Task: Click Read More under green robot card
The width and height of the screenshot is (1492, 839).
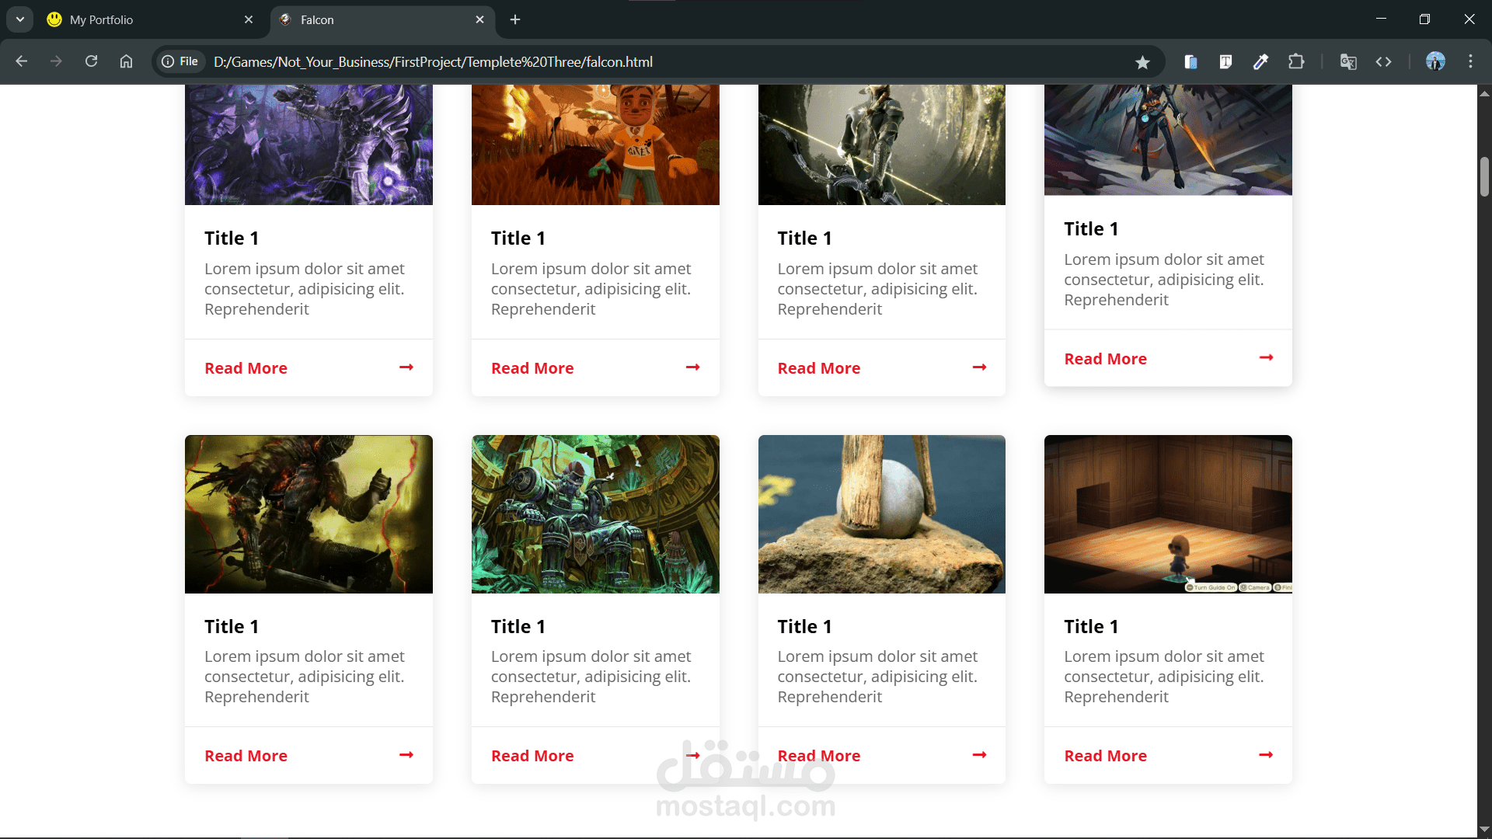Action: pyautogui.click(x=532, y=756)
